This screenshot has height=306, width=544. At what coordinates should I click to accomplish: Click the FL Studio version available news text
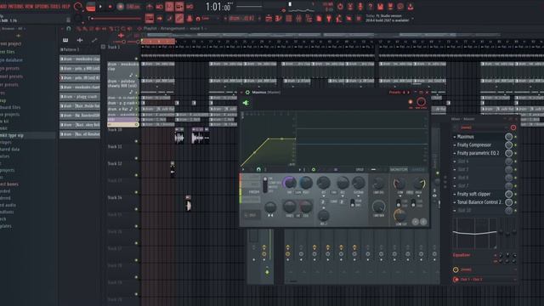pos(387,18)
